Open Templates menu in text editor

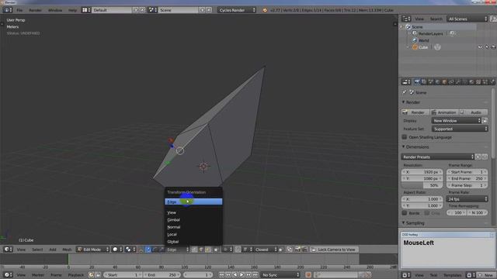(452, 275)
